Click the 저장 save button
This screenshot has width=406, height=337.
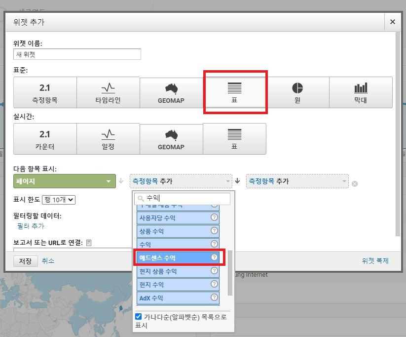tap(25, 261)
